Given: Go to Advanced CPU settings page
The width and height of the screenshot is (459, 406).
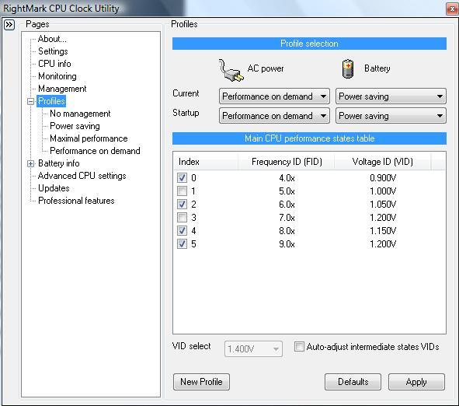Looking at the screenshot, I should click(x=82, y=176).
